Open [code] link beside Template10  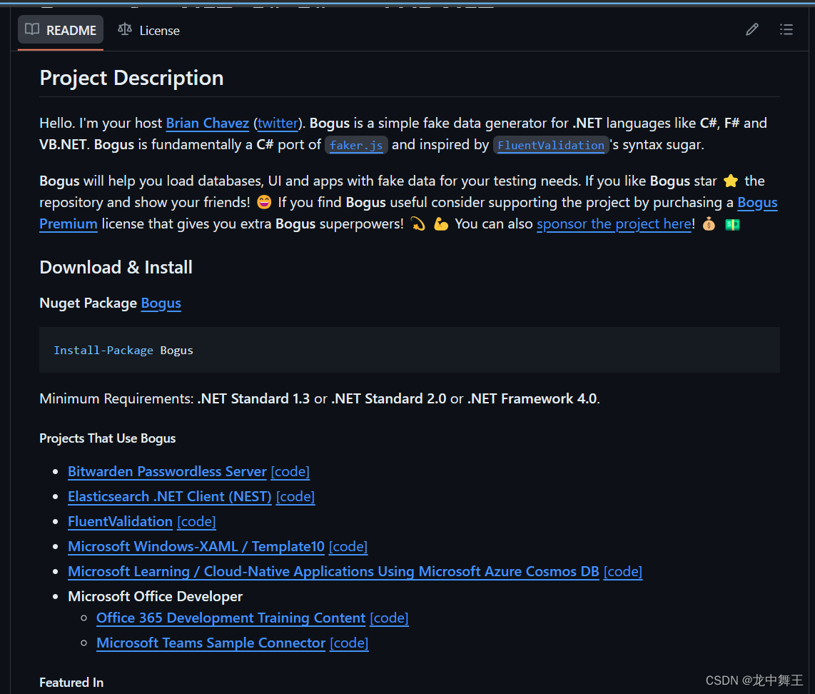tap(348, 546)
